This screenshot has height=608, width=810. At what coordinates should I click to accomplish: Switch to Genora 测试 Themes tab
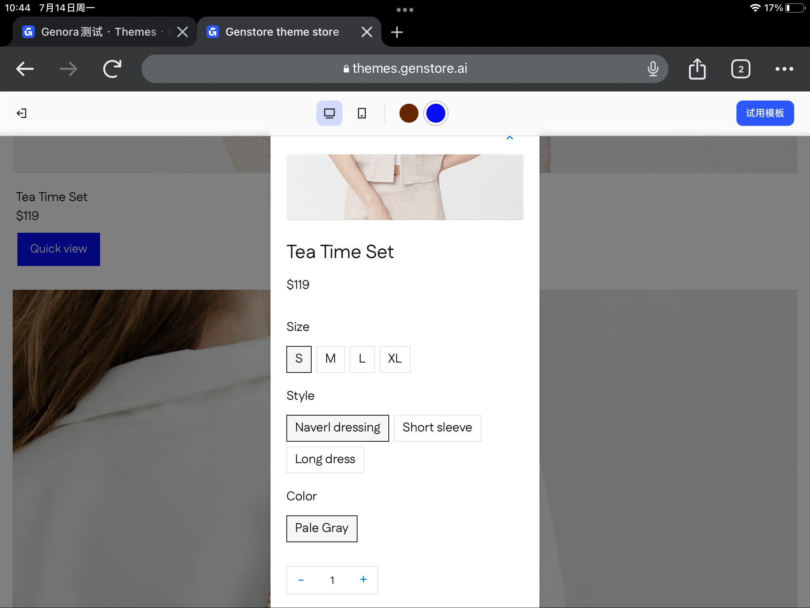click(x=99, y=32)
